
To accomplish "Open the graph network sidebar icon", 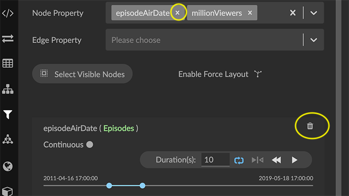I will pyautogui.click(x=8, y=140).
